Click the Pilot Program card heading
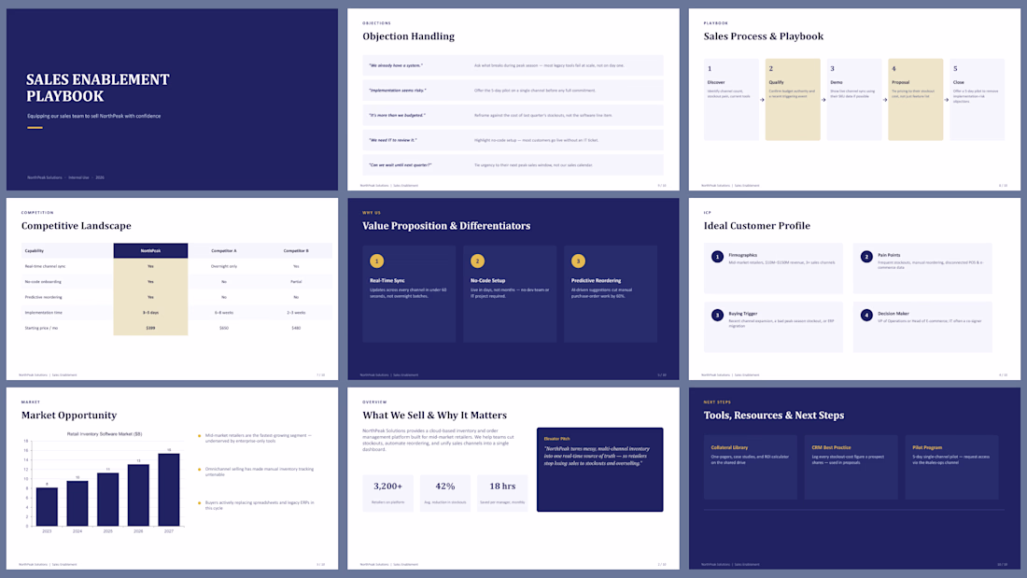 coord(927,447)
